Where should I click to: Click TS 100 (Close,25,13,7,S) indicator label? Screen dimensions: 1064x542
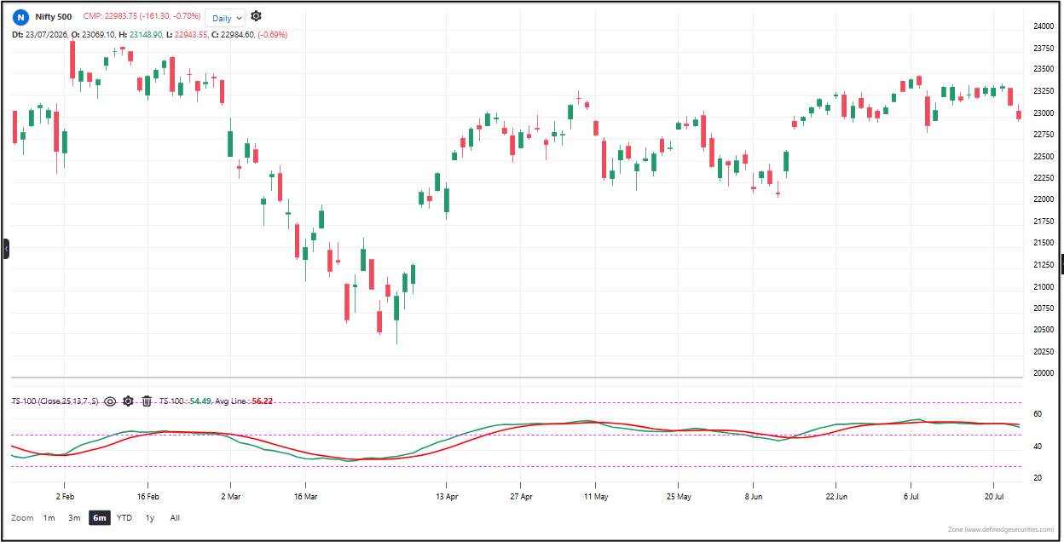55,401
